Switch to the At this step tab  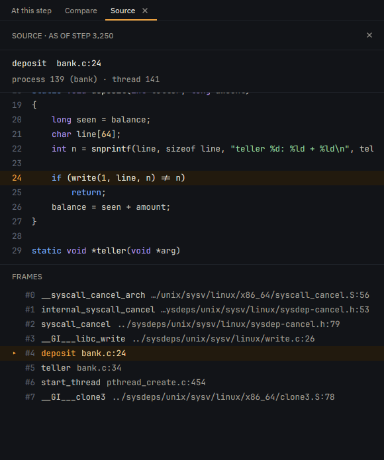point(31,11)
